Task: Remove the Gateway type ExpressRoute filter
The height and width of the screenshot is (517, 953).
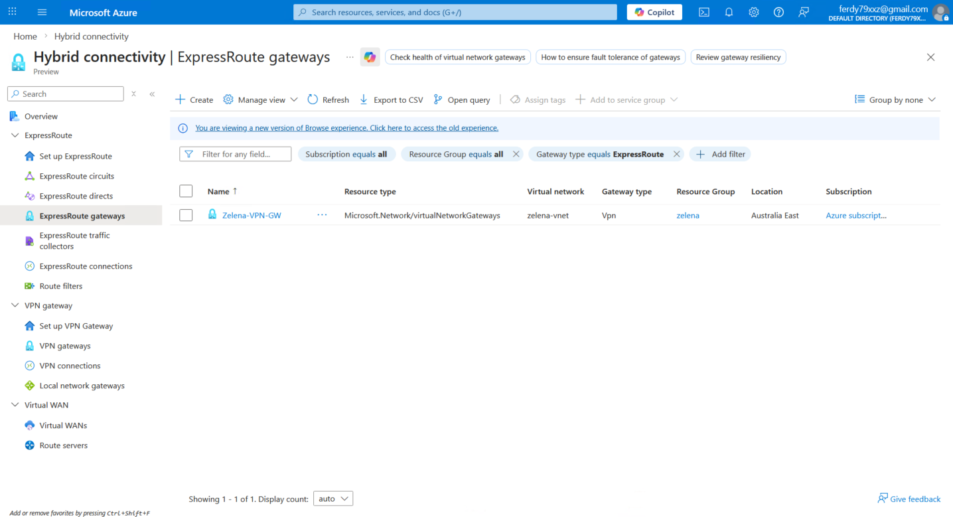Action: (x=676, y=154)
